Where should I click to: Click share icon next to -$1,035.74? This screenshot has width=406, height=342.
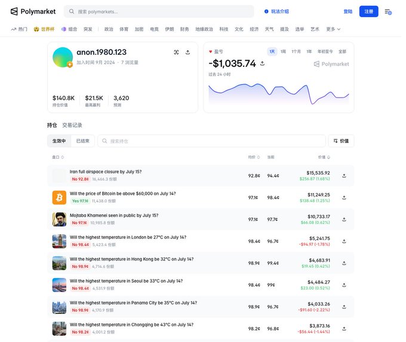pyautogui.click(x=262, y=63)
